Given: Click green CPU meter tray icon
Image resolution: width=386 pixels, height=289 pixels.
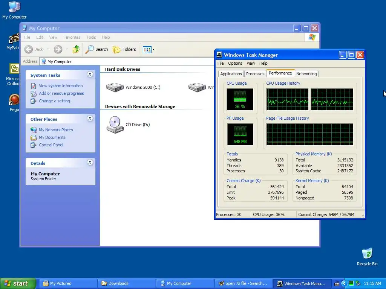Looking at the screenshot, I should [x=351, y=283].
